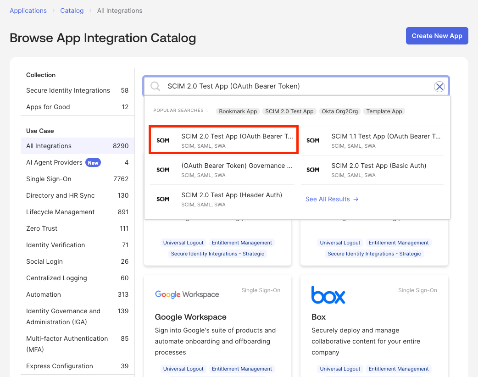This screenshot has height=377, width=478.
Task: Open SCIM 2.0 Test App (Basic Auth) result
Action: [x=372, y=170]
